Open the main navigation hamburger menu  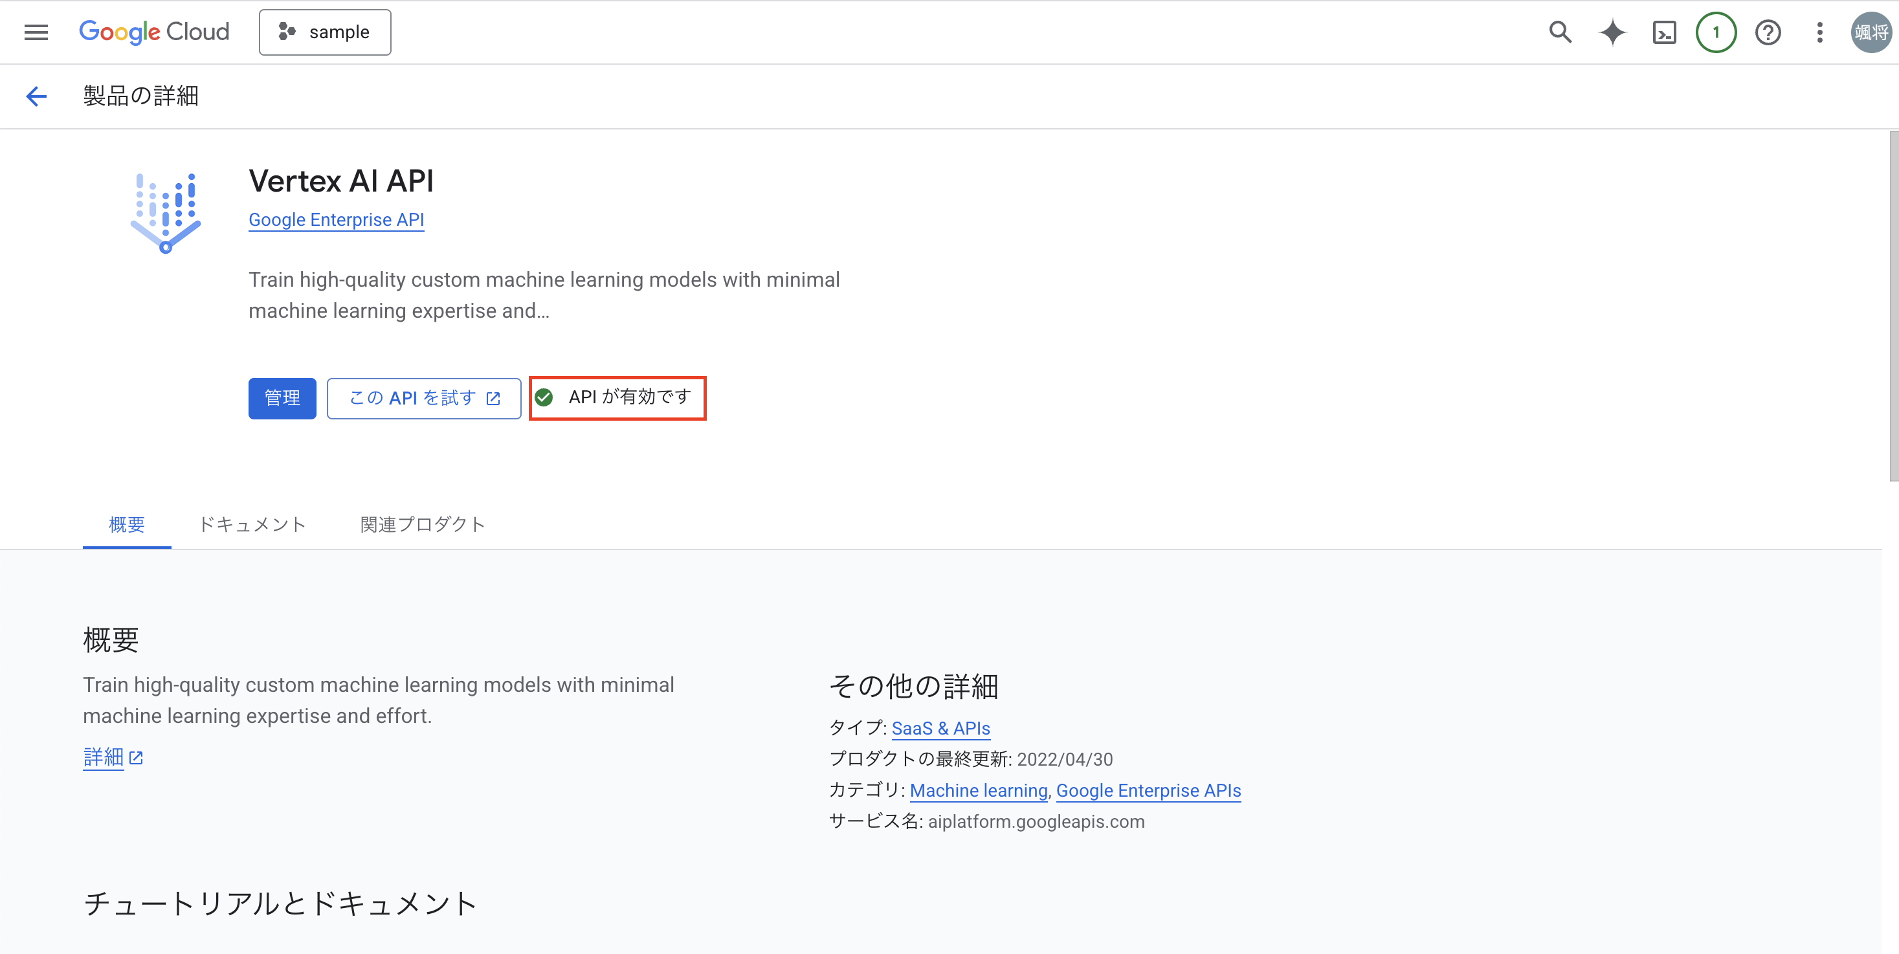point(36,32)
